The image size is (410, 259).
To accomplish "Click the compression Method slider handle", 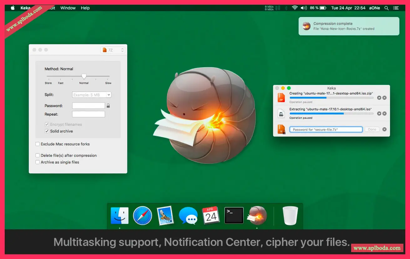I will coord(84,76).
